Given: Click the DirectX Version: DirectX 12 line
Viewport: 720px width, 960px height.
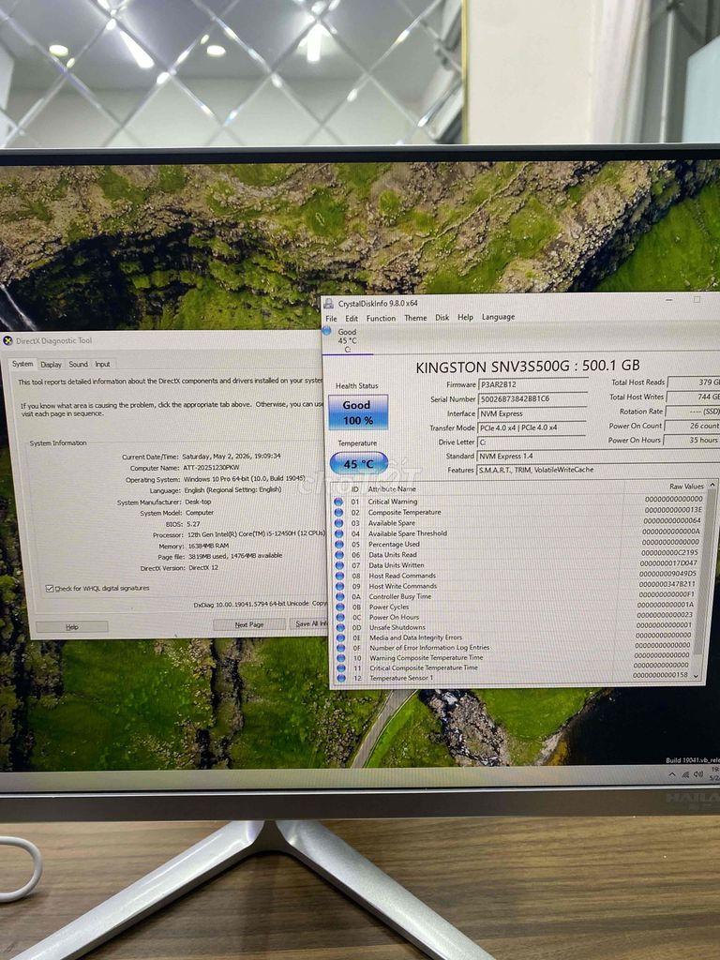Looking at the screenshot, I should pyautogui.click(x=179, y=567).
